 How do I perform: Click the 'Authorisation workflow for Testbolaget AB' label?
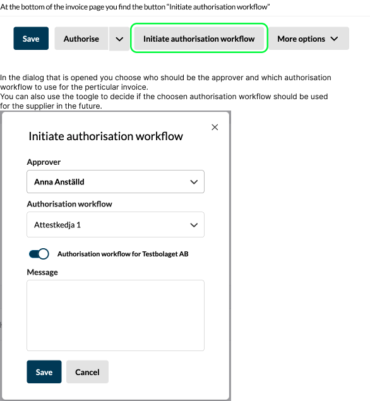(123, 254)
